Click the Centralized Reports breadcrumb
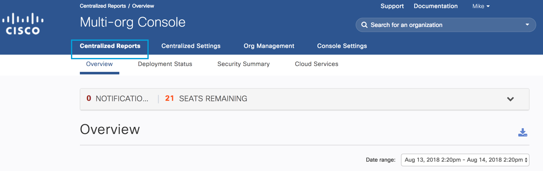Image resolution: width=543 pixels, height=171 pixels. (102, 6)
